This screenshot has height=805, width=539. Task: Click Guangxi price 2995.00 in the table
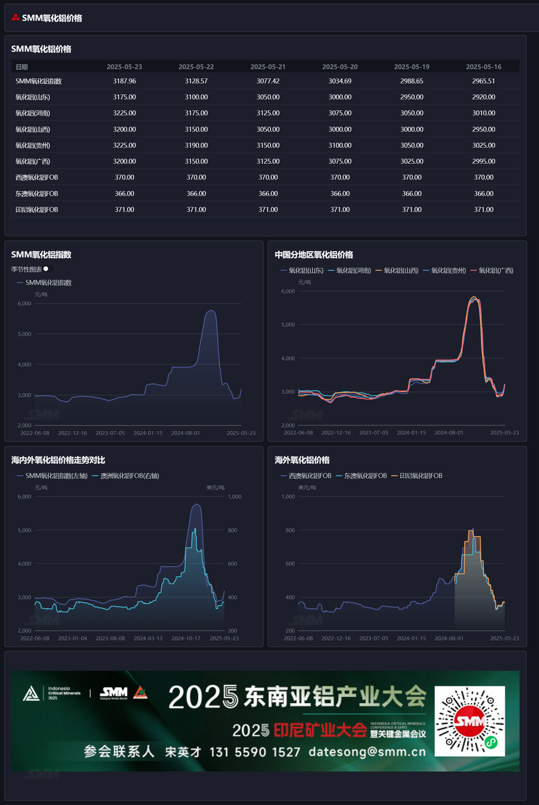point(484,162)
